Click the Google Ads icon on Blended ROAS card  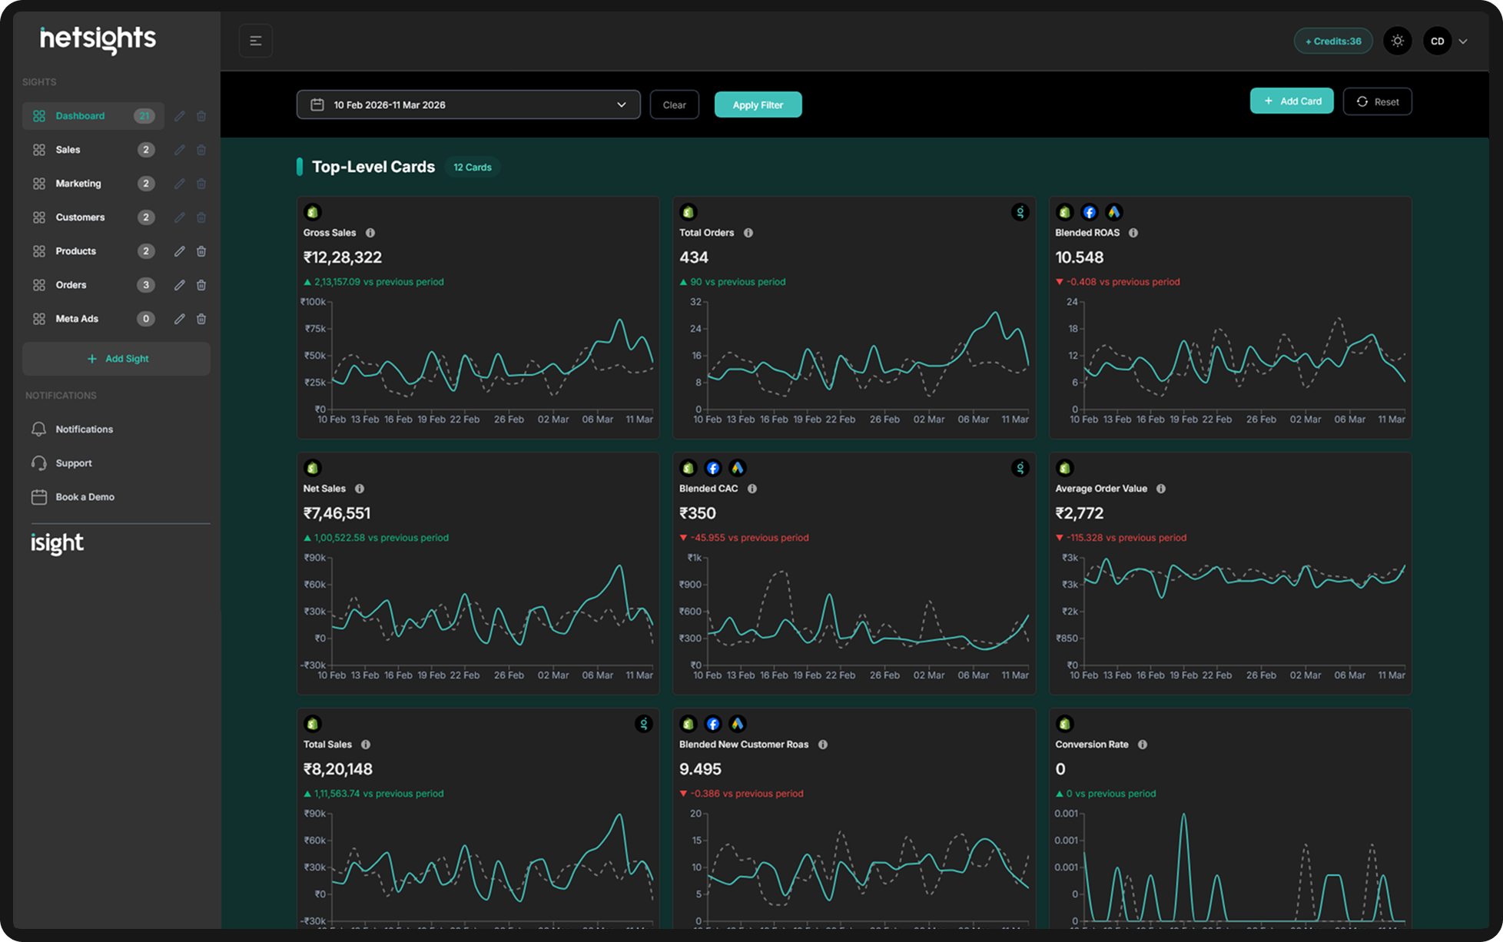pos(1114,212)
